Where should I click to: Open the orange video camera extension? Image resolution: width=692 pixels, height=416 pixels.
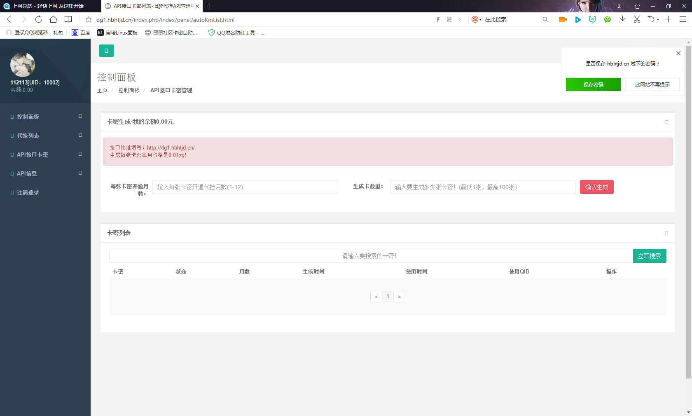coord(563,19)
